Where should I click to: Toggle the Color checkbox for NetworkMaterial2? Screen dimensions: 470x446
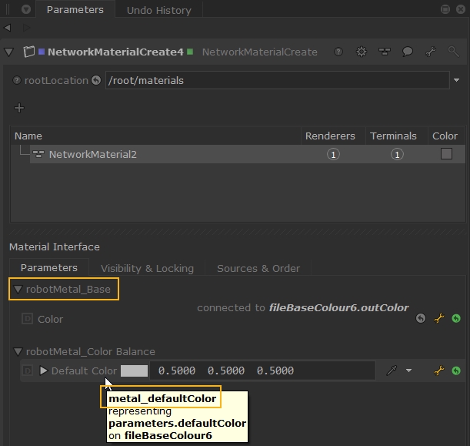(446, 154)
